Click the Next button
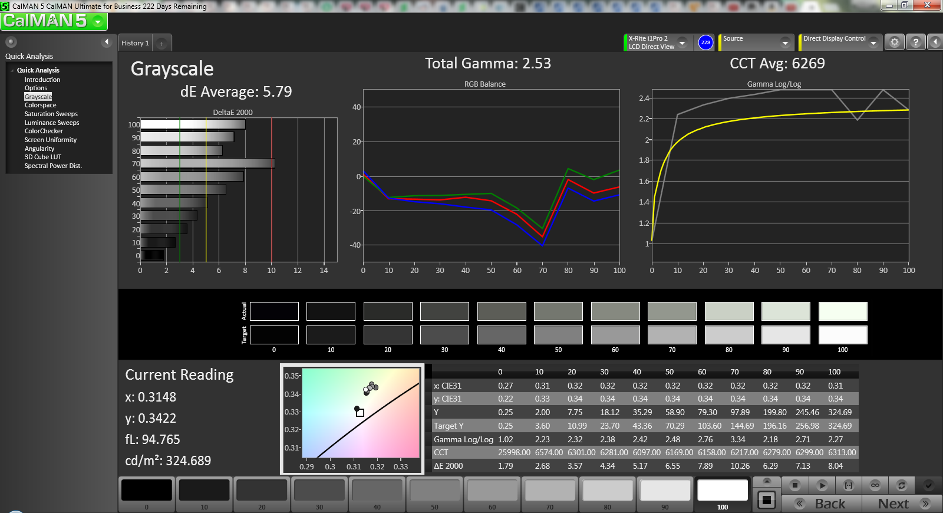Viewport: 943px width, 513px height. pyautogui.click(x=902, y=504)
